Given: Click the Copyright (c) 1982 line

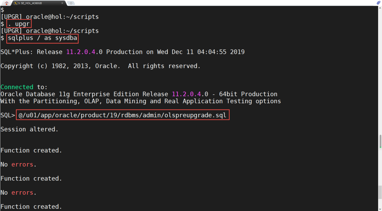Looking at the screenshot, I should [100, 66].
